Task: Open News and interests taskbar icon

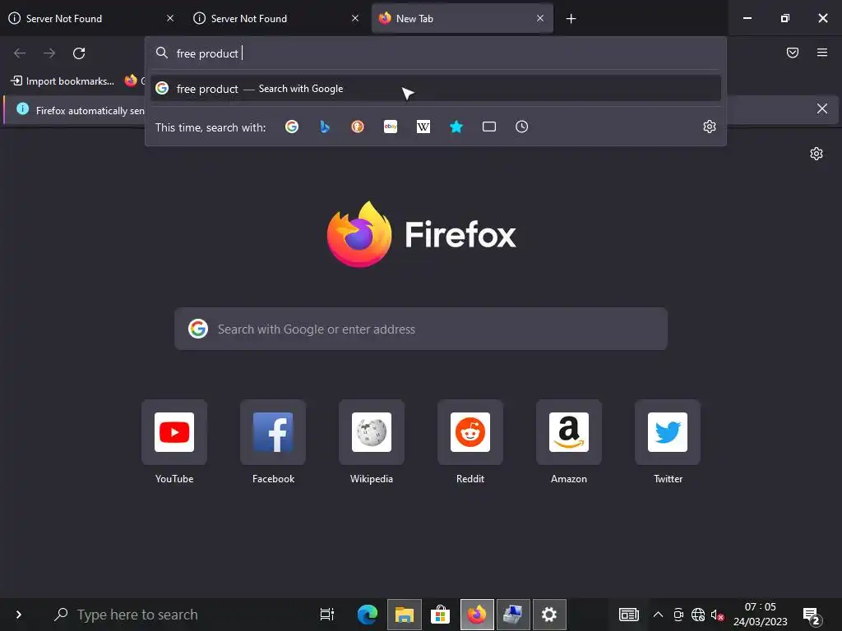Action: [x=629, y=615]
